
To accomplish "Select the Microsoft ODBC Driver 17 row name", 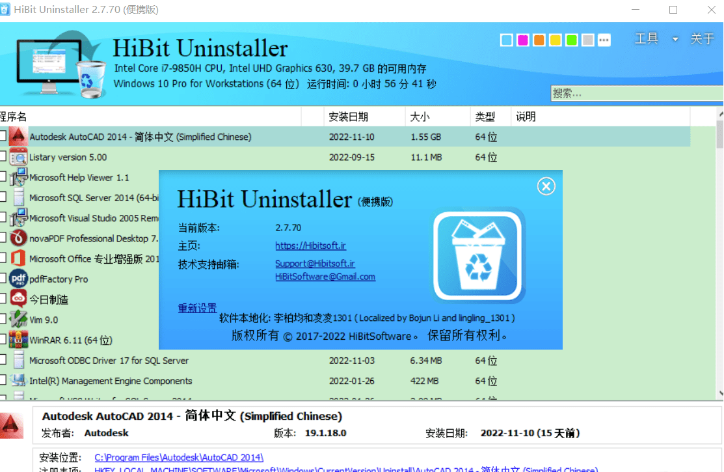I will click(109, 361).
